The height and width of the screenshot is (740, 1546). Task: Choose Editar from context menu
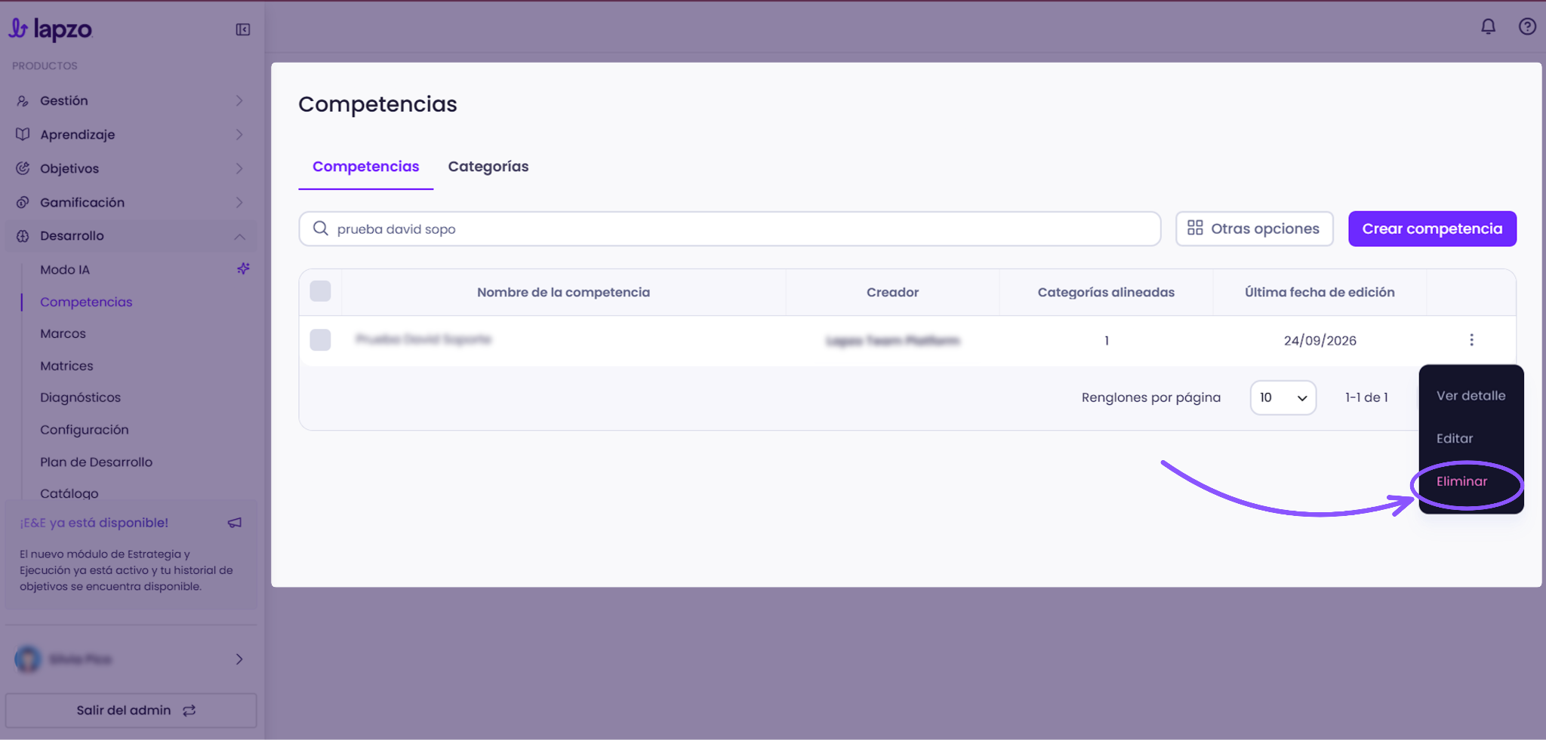(x=1455, y=438)
